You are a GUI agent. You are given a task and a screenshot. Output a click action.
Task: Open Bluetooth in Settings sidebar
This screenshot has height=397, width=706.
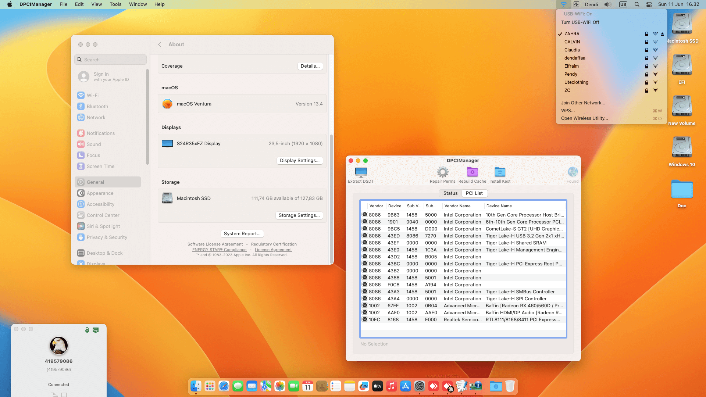(x=108, y=106)
